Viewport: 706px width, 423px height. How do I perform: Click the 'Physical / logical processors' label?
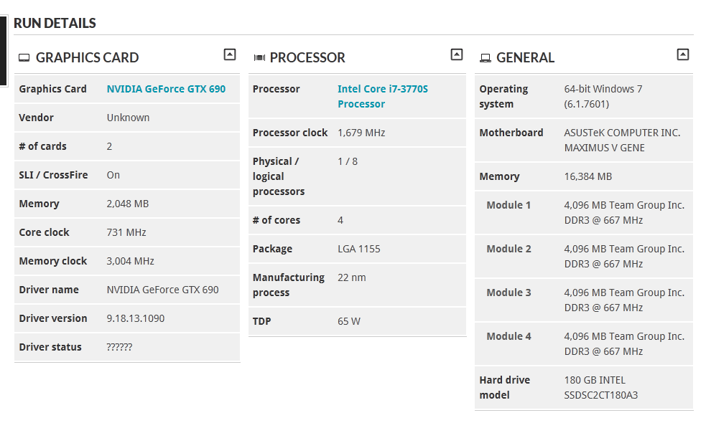[x=279, y=176]
